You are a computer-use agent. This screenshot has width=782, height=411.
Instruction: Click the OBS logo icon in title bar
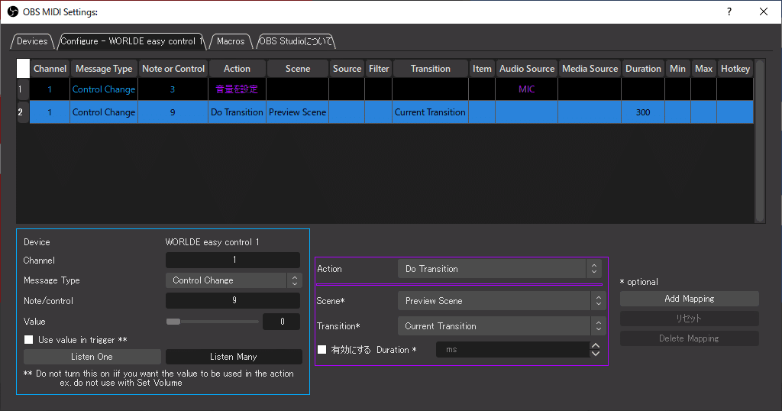(12, 11)
